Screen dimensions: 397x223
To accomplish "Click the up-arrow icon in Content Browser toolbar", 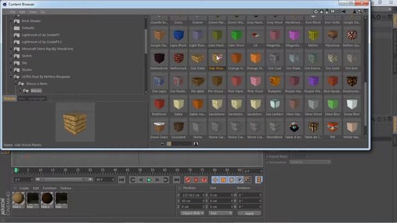I will (x=354, y=12).
